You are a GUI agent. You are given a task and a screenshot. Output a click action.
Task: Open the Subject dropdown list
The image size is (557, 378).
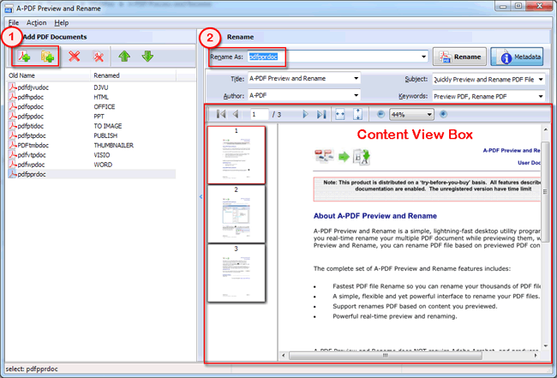(x=541, y=80)
